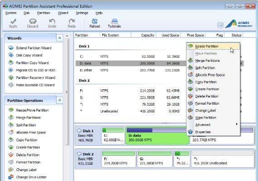Image resolution: width=258 pixels, height=181 pixels.
Task: Select the C: partition row in list
Action: point(131,56)
